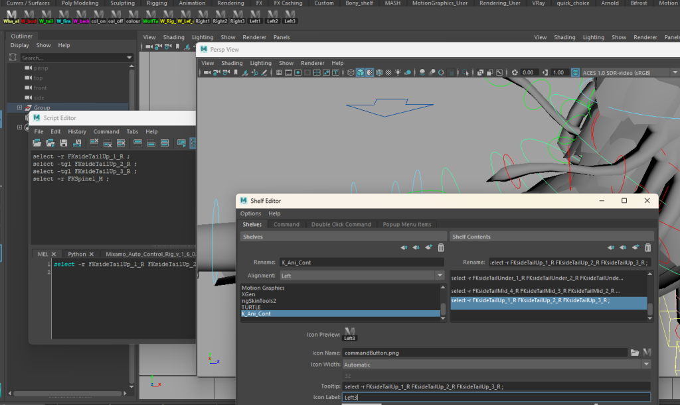Toggle resolution gate in Persp View toolbar

click(x=298, y=73)
